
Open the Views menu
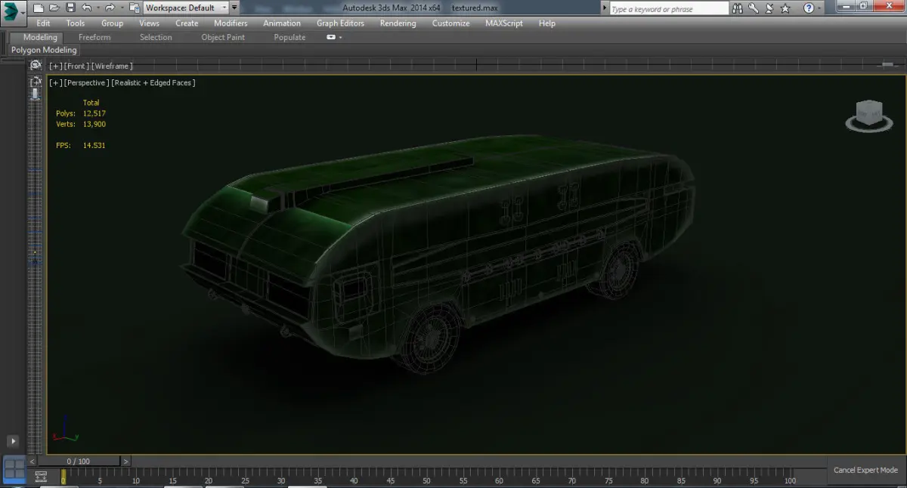point(149,23)
